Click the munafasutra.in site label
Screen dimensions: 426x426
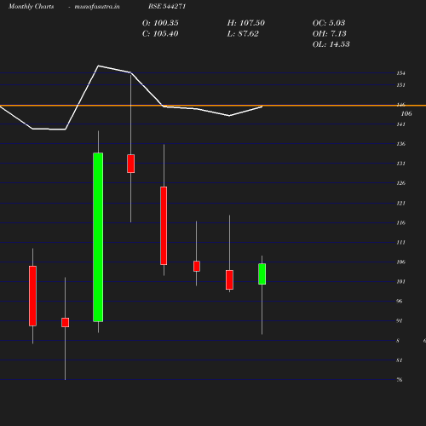(x=97, y=6)
